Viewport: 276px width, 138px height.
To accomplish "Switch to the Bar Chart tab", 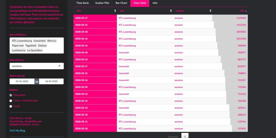I will (x=121, y=3).
